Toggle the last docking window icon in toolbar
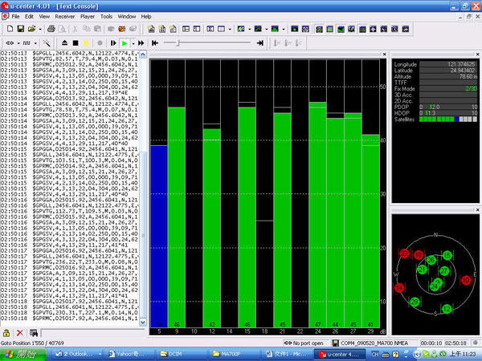The height and width of the screenshot is (361, 482). pos(406,29)
